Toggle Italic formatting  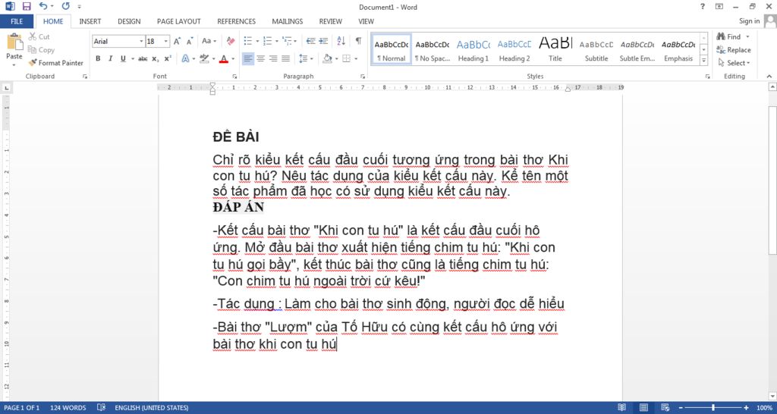[x=111, y=59]
